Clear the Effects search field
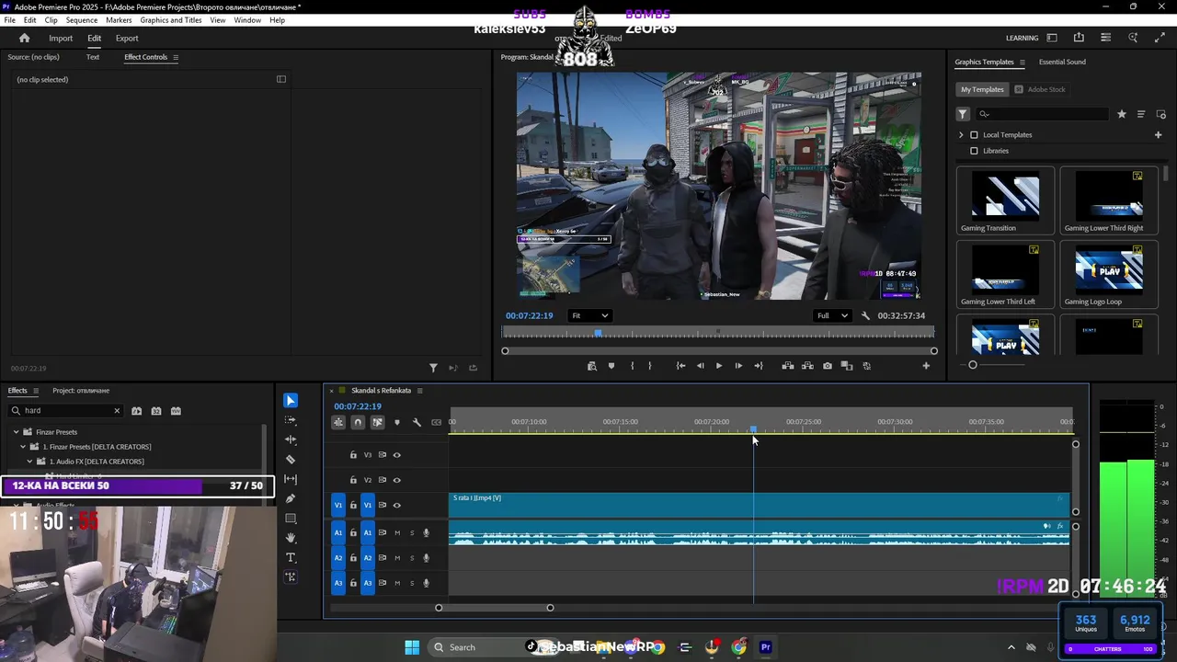Image resolution: width=1177 pixels, height=662 pixels. 117,411
